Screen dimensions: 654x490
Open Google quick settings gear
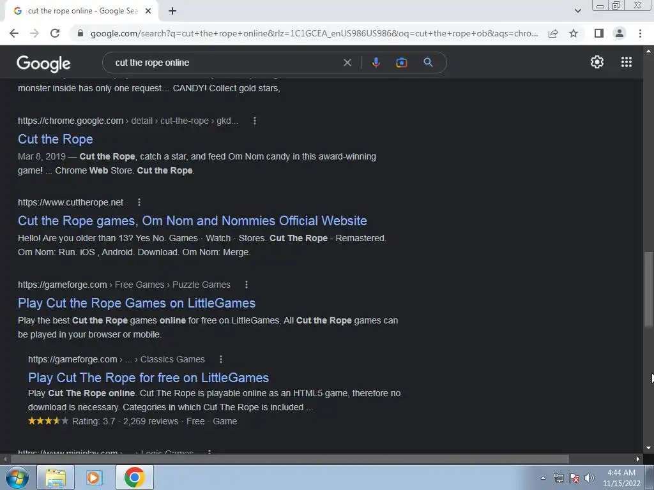click(x=597, y=62)
